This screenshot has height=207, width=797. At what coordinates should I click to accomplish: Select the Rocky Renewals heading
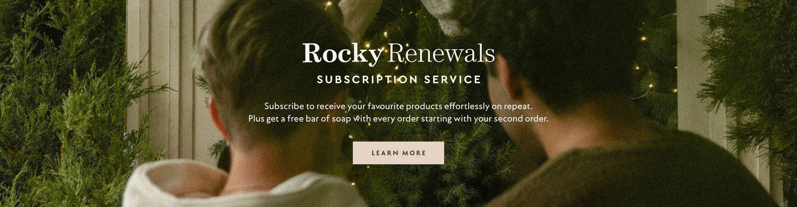pyautogui.click(x=398, y=54)
